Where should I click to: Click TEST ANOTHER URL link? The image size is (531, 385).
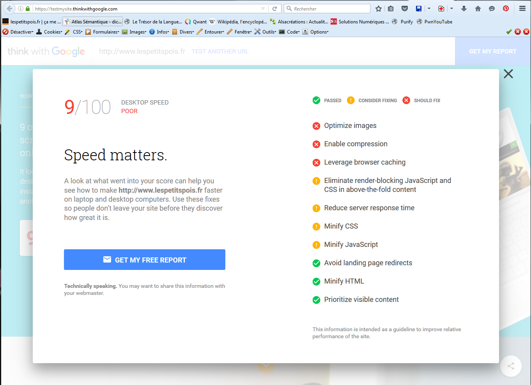pos(220,51)
